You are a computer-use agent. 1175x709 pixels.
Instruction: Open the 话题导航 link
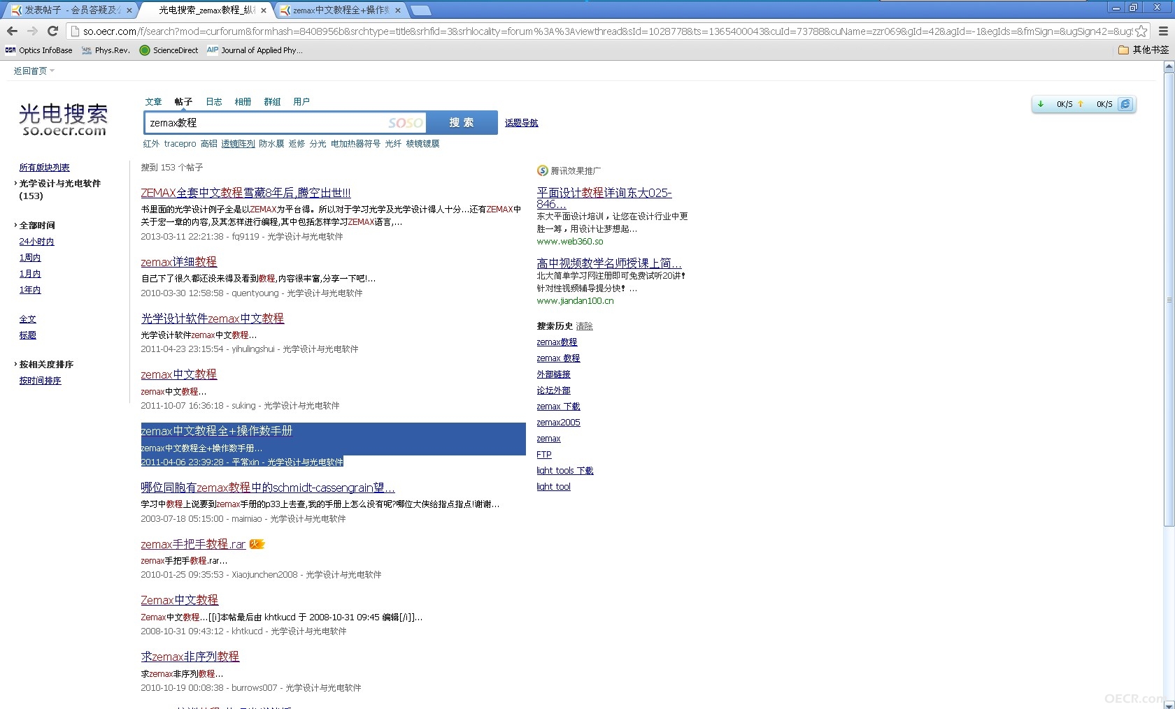(x=522, y=123)
